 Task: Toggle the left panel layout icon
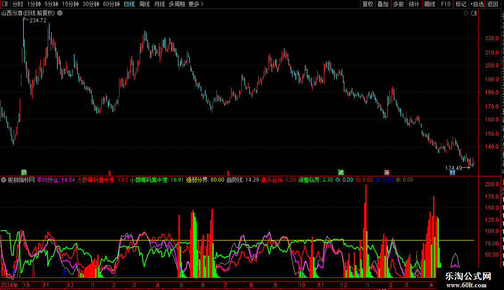[x=5, y=4]
